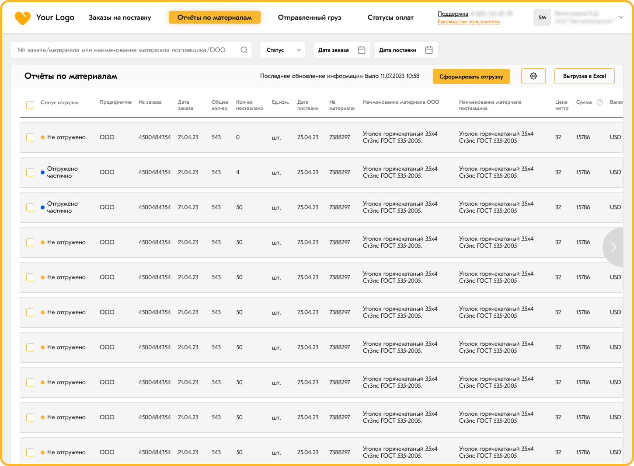Check the row with Кол-во поставлено 0

(30, 137)
